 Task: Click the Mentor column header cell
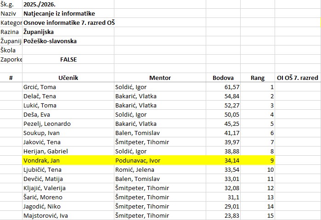pyautogui.click(x=160, y=78)
